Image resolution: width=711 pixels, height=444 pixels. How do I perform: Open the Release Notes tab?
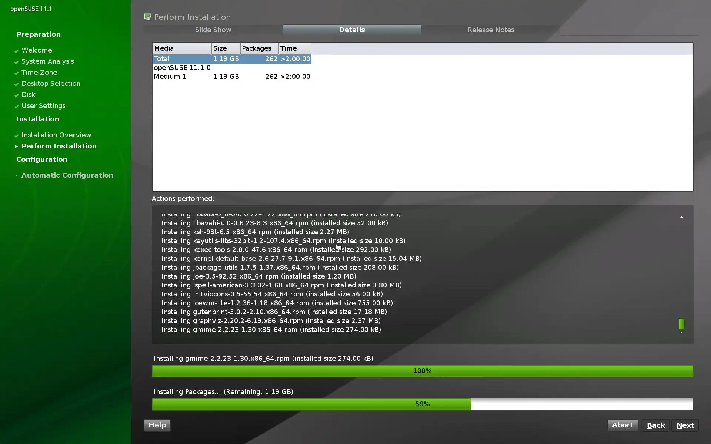[491, 30]
